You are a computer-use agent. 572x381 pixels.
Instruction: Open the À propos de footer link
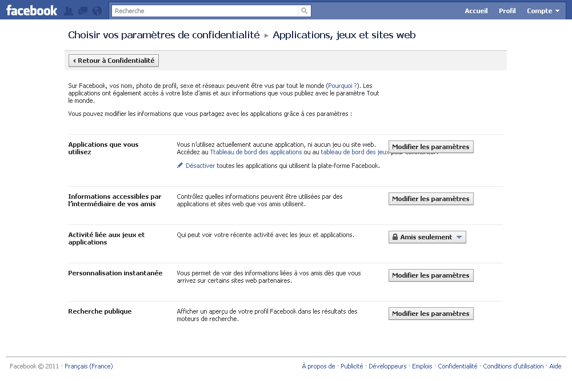(x=318, y=366)
